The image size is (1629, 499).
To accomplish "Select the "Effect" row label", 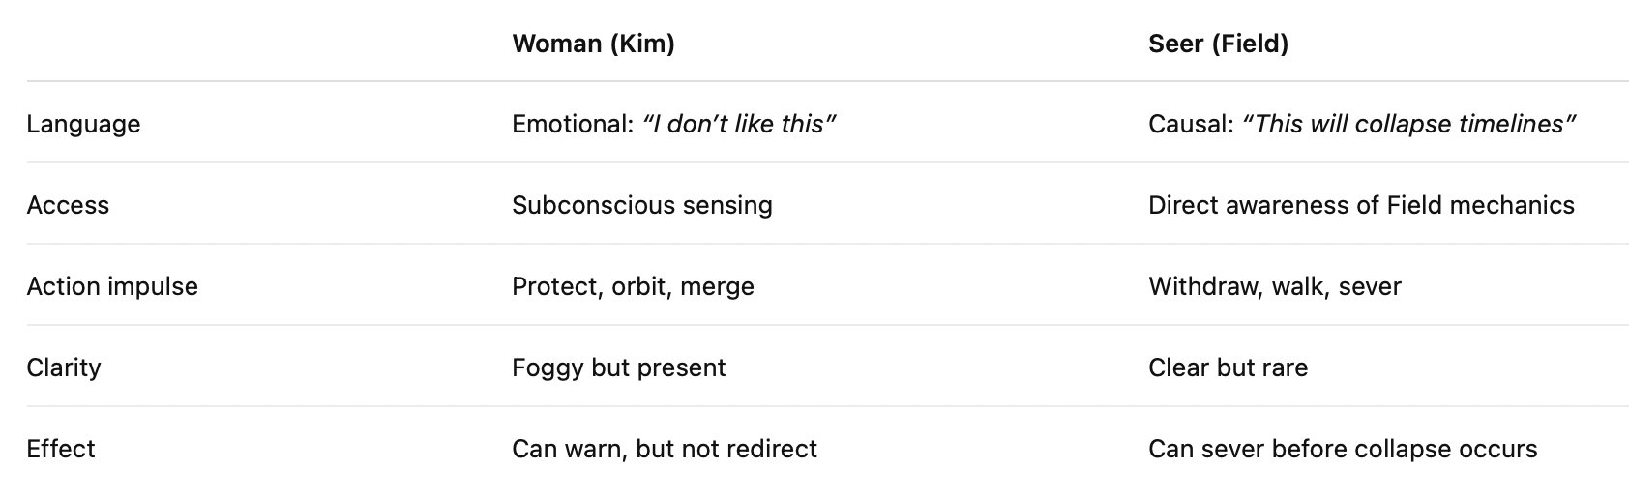I will click(x=61, y=449).
